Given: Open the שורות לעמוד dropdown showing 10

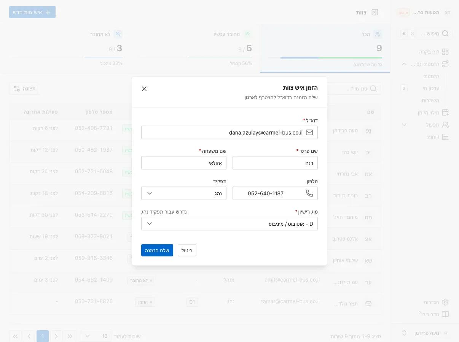Looking at the screenshot, I should pyautogui.click(x=96, y=336).
